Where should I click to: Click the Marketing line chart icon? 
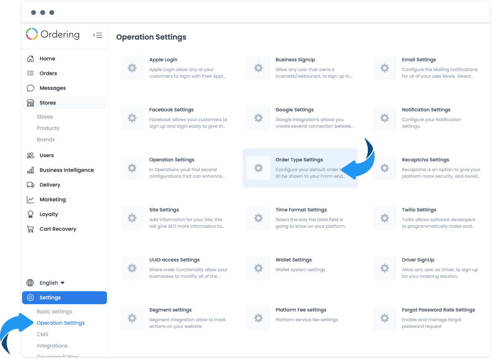tap(31, 200)
